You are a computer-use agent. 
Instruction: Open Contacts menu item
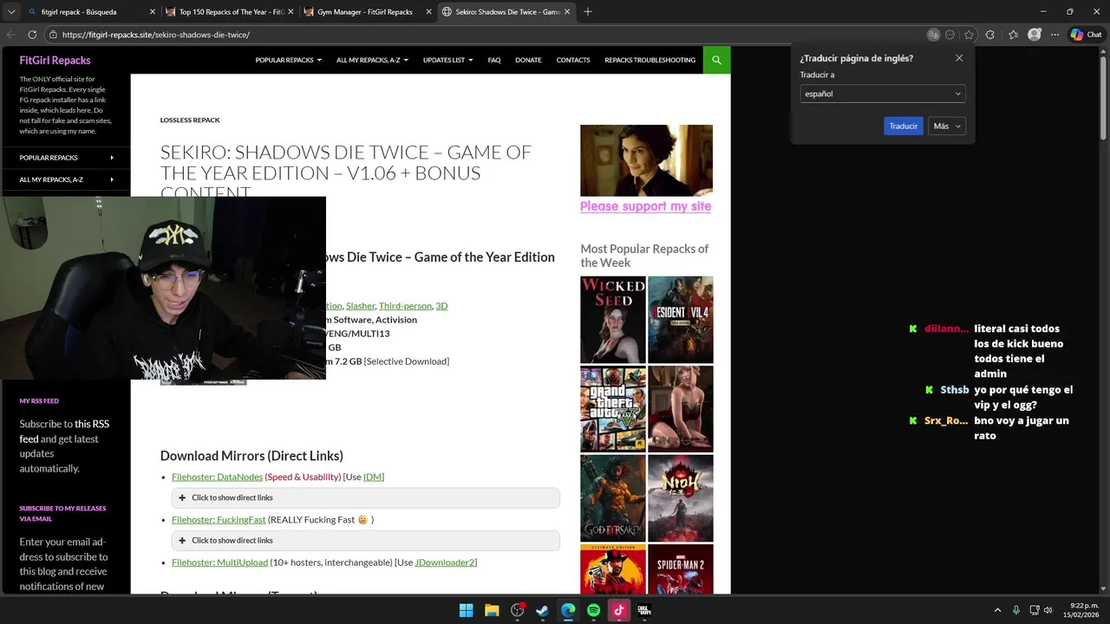coord(573,60)
